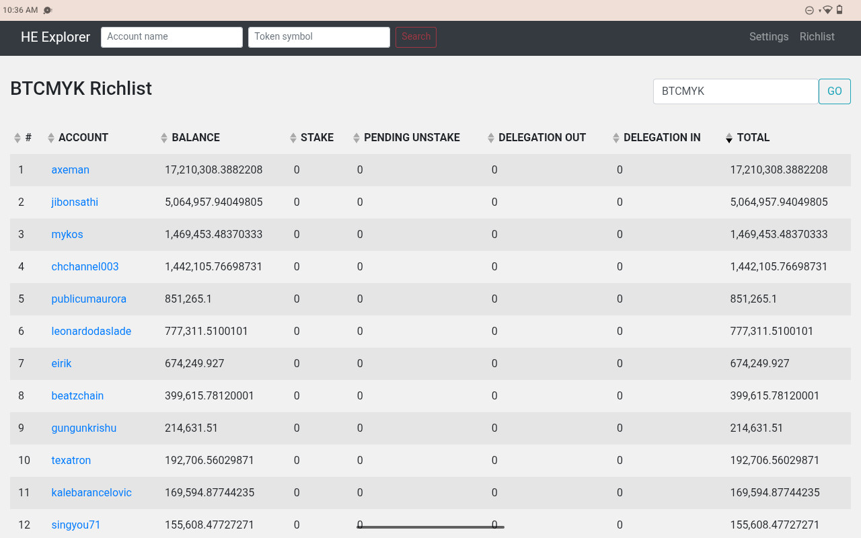This screenshot has height=538, width=861.
Task: Sort the table by BALANCE column icon
Action: coord(164,138)
